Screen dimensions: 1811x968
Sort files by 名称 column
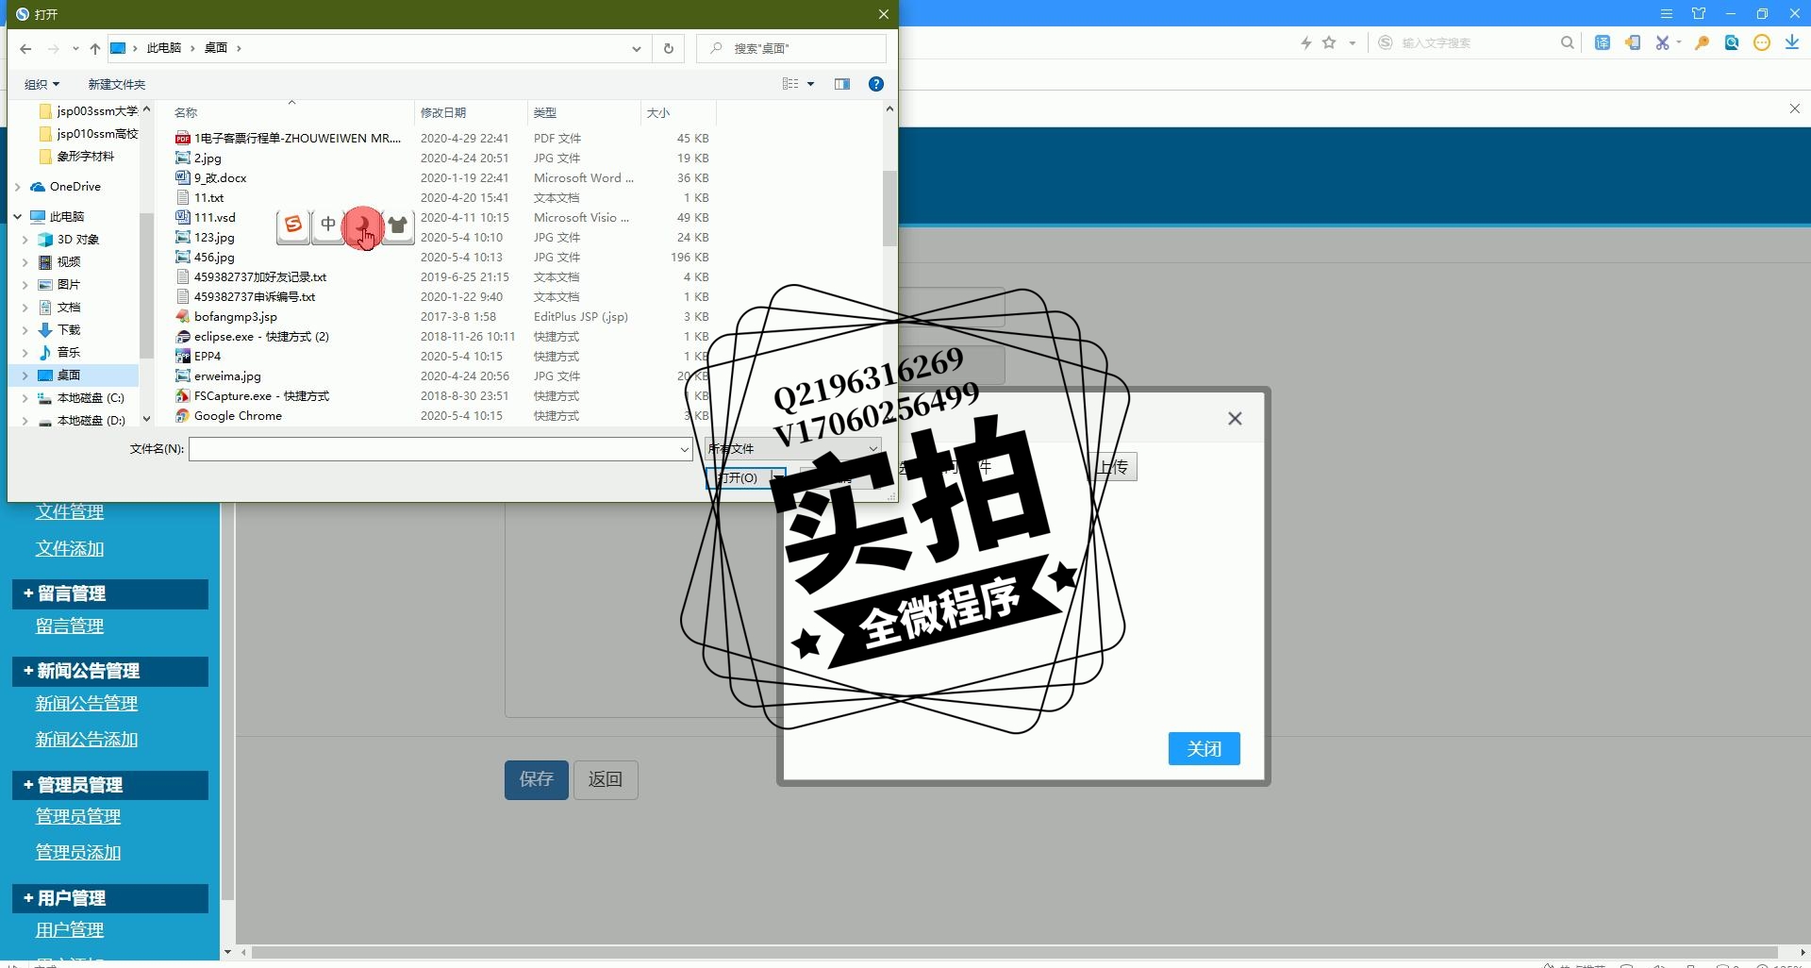[x=186, y=113]
